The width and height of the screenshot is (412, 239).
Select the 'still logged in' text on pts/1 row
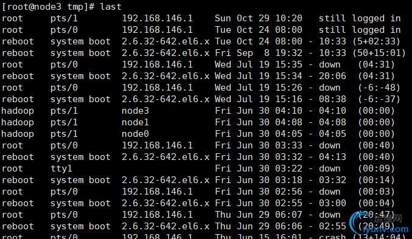360,18
